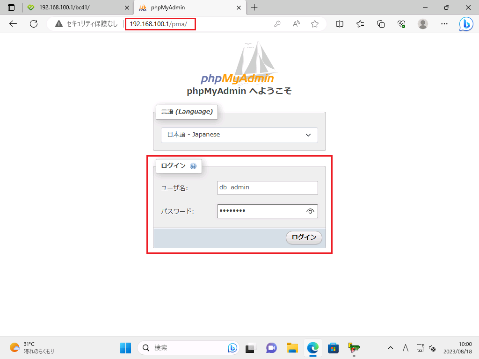Screen dimensions: 479x359
Task: Show hidden system tray icons chevron
Action: (390, 348)
